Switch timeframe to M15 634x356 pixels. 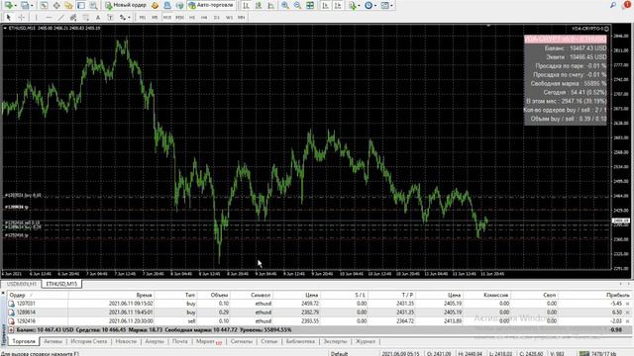(167, 18)
